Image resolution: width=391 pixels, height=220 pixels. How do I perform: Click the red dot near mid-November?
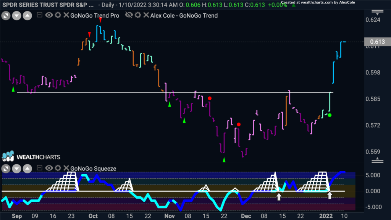pyautogui.click(x=210, y=98)
